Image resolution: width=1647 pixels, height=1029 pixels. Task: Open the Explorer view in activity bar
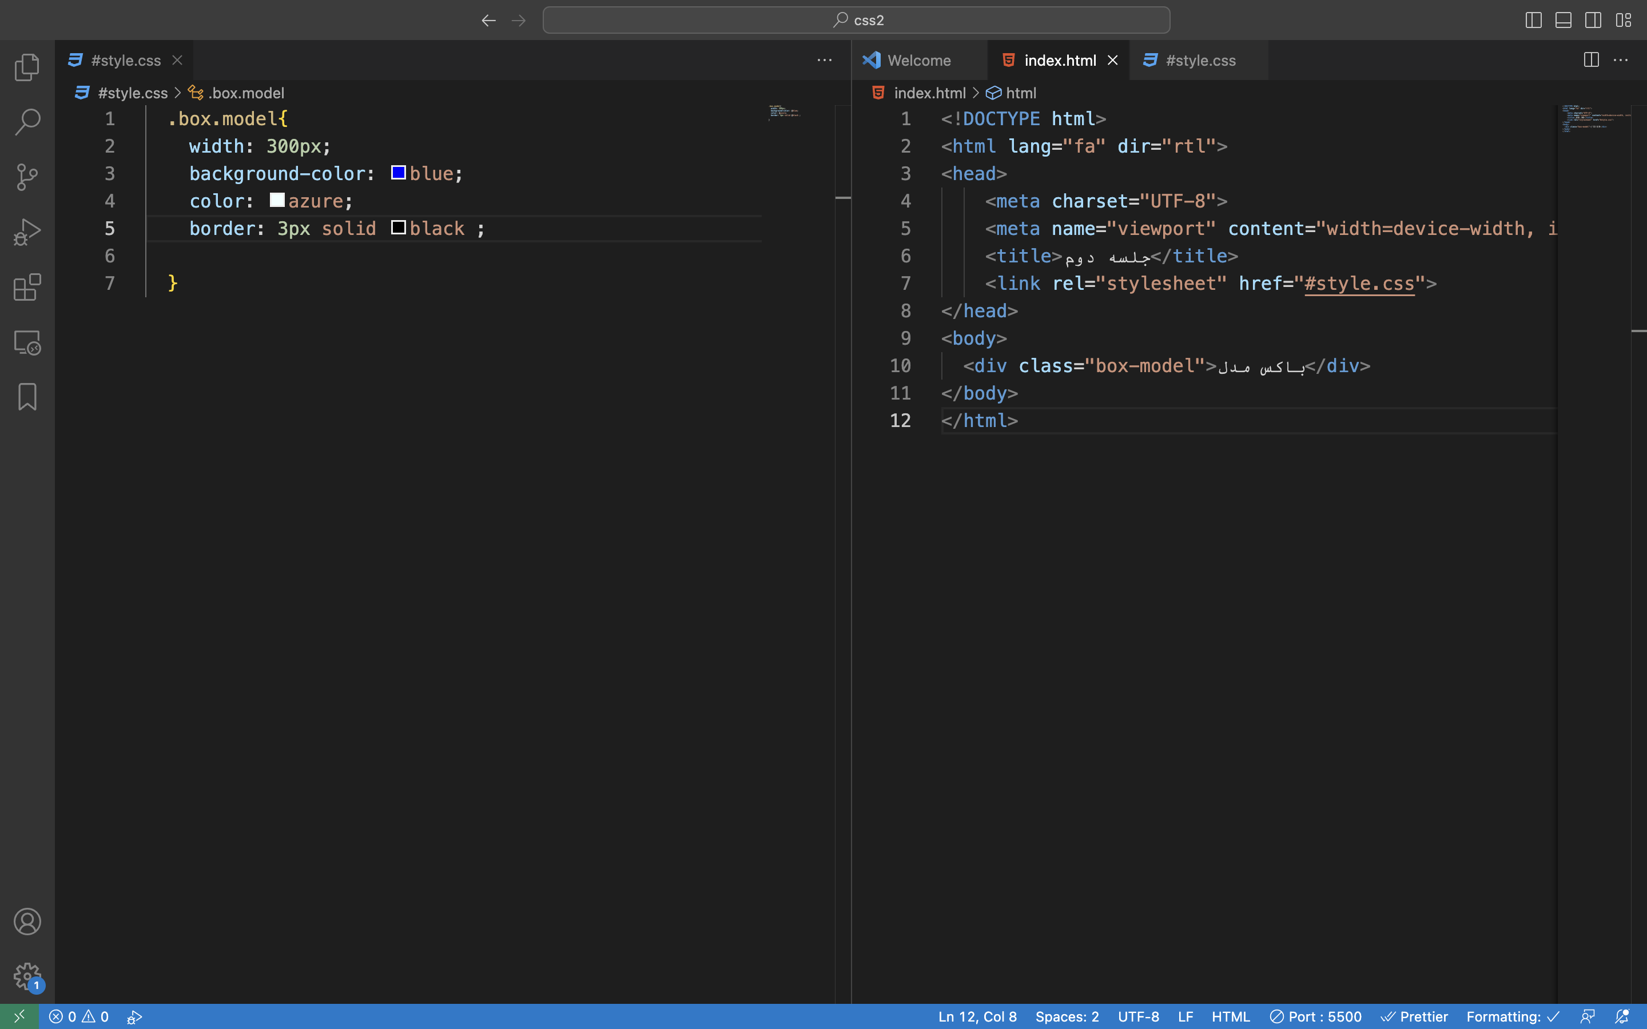tap(27, 67)
